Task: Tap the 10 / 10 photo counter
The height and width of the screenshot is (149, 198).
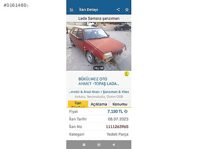Action: (99, 68)
